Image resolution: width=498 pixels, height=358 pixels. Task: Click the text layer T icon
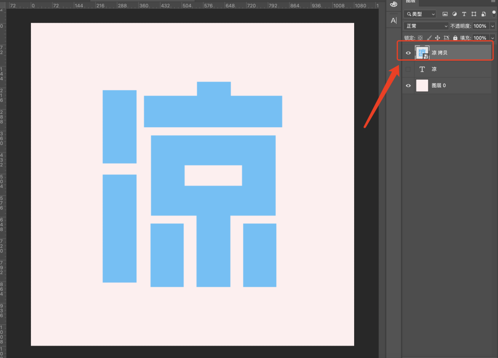(x=422, y=69)
